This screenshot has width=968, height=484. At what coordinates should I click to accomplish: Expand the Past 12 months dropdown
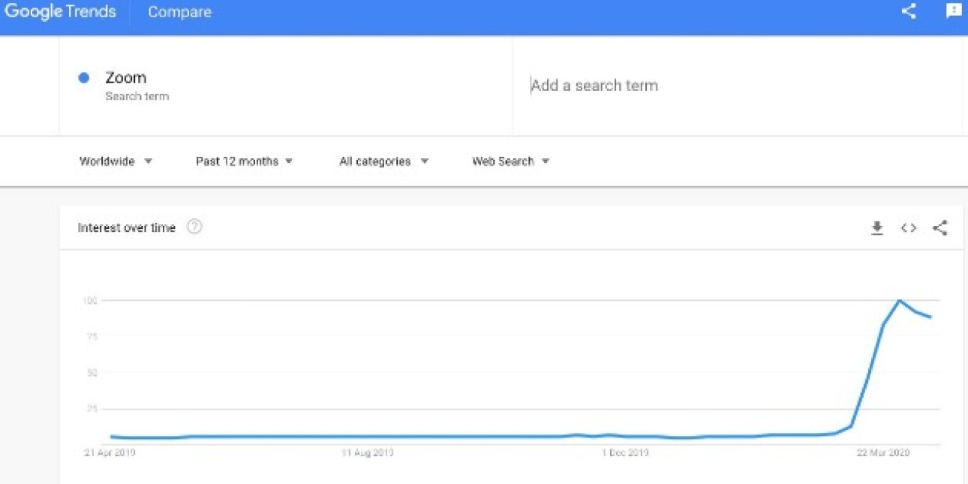(244, 161)
